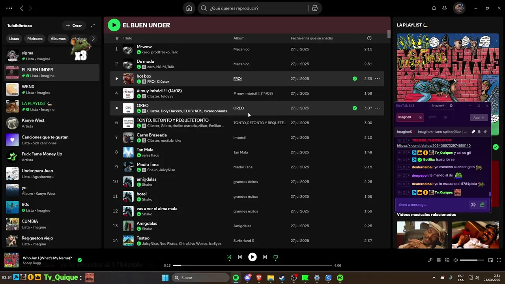Open Steam from the taskbar
Viewport: 505px width, 284px height.
pyautogui.click(x=282, y=278)
